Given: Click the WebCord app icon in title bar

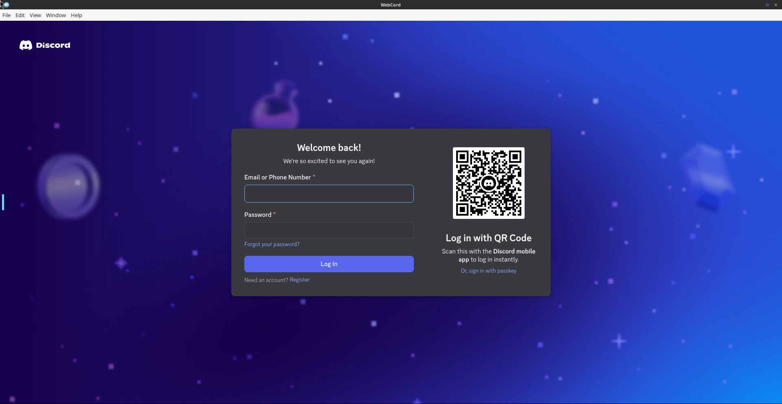Looking at the screenshot, I should [x=6, y=5].
